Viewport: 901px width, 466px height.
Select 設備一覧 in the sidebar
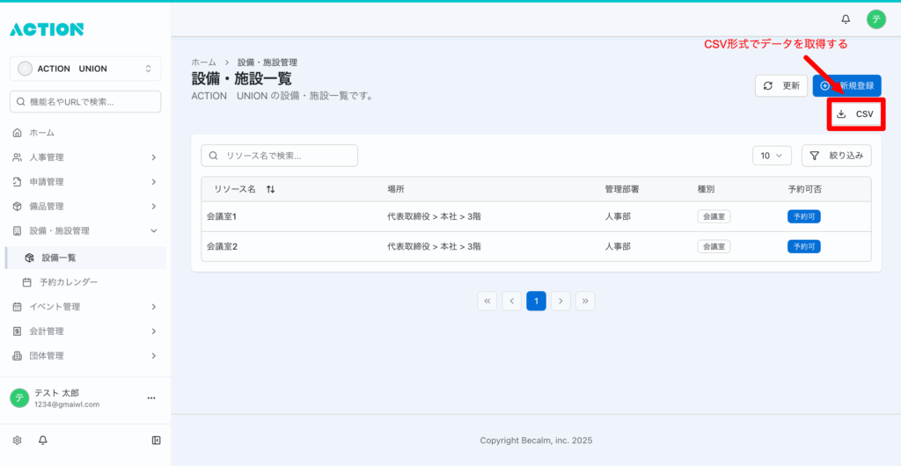59,258
